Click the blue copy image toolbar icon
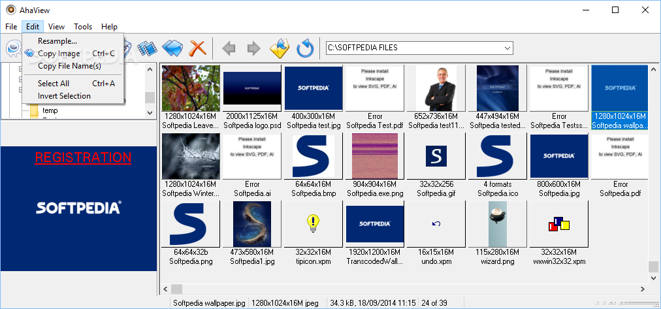Image resolution: width=661 pixels, height=309 pixels. (x=172, y=48)
